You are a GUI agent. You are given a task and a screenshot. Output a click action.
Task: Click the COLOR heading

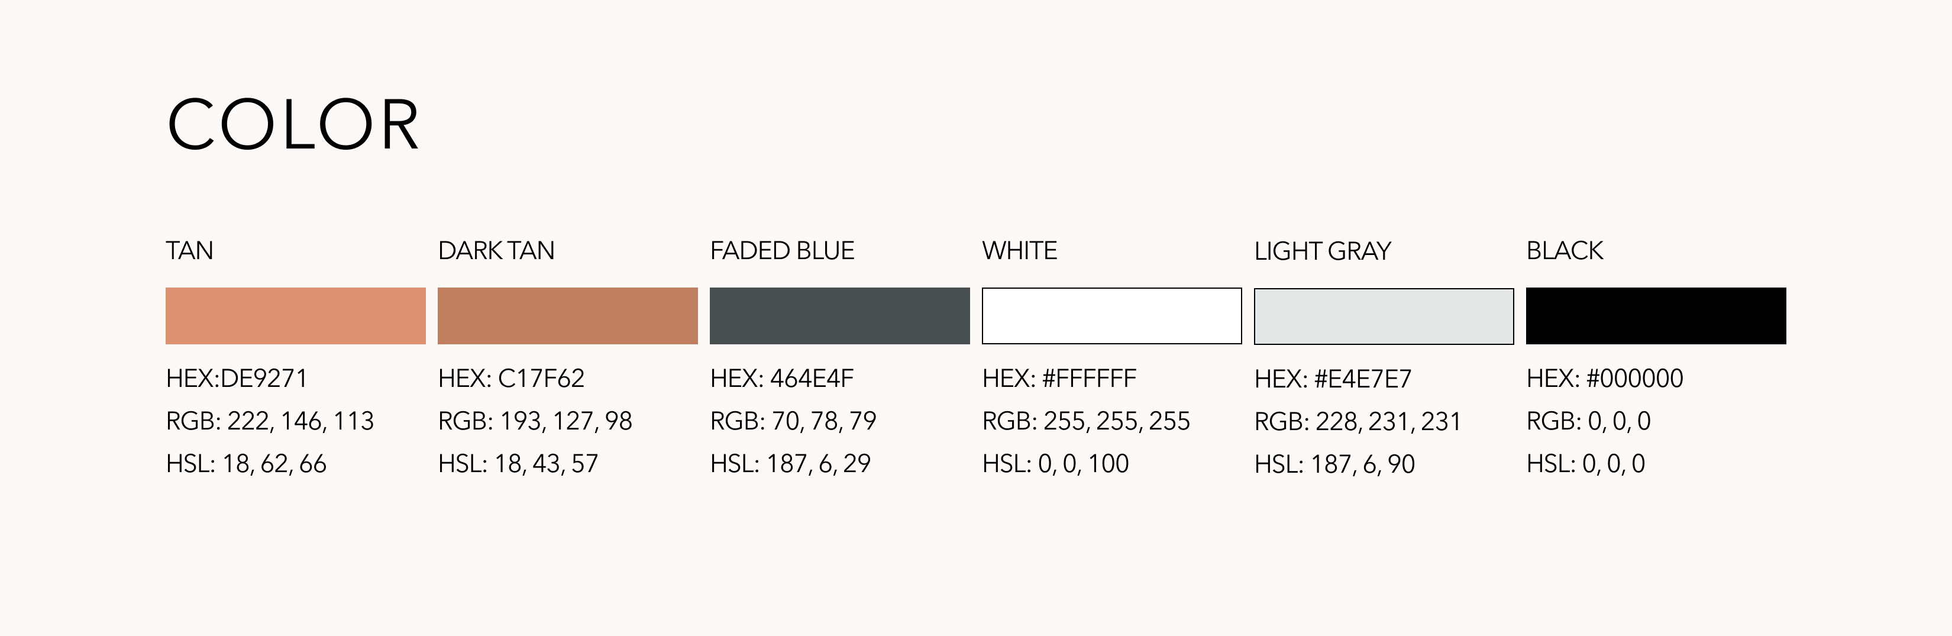292,124
